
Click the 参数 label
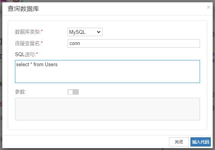coord(20,92)
